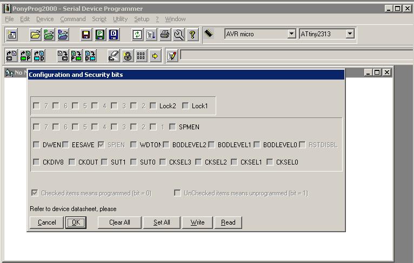
Task: Open the AVR micro device family dropdown
Action: tap(291, 34)
